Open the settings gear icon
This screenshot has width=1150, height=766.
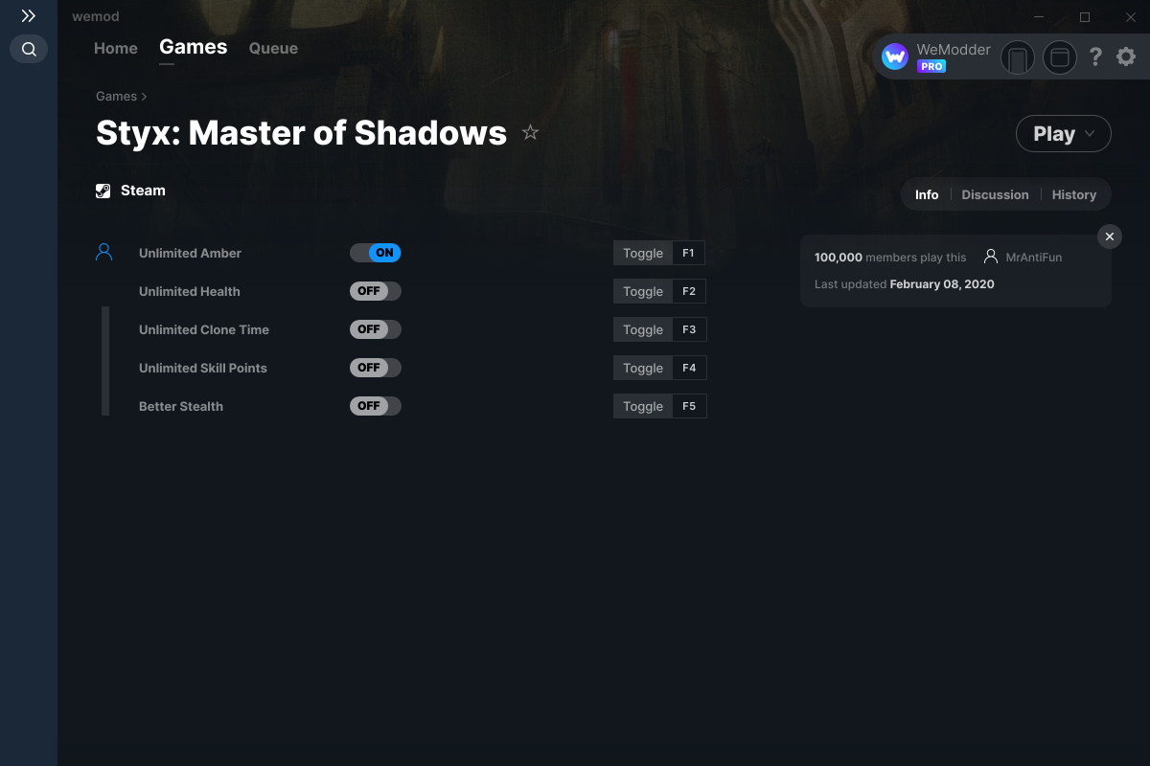point(1126,57)
